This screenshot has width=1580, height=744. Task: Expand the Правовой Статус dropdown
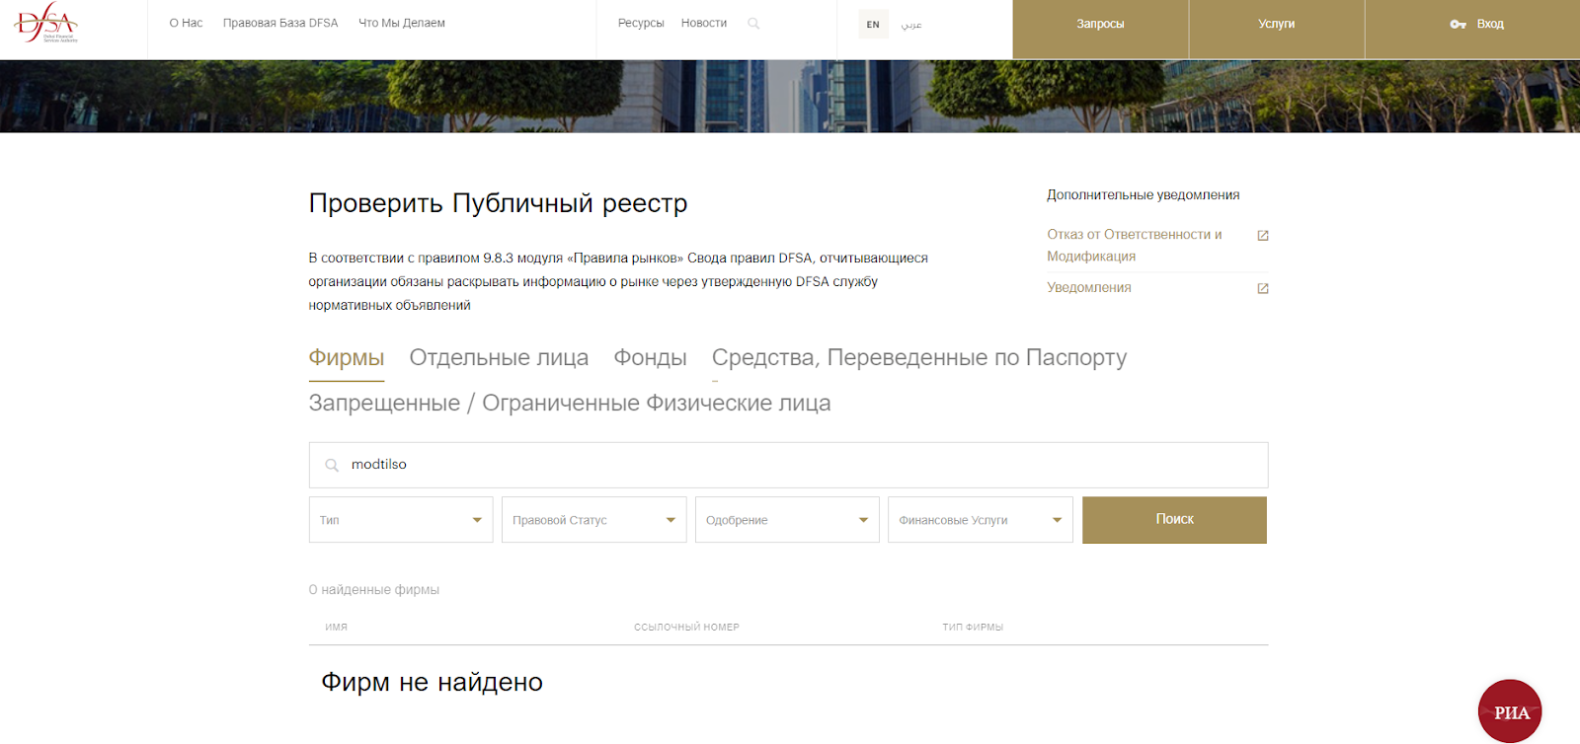coord(593,520)
